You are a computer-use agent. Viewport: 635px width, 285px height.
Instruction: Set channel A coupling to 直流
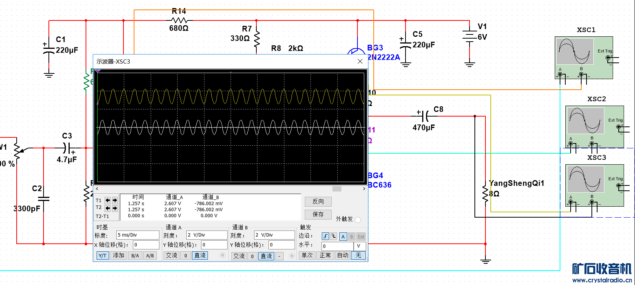click(x=200, y=255)
